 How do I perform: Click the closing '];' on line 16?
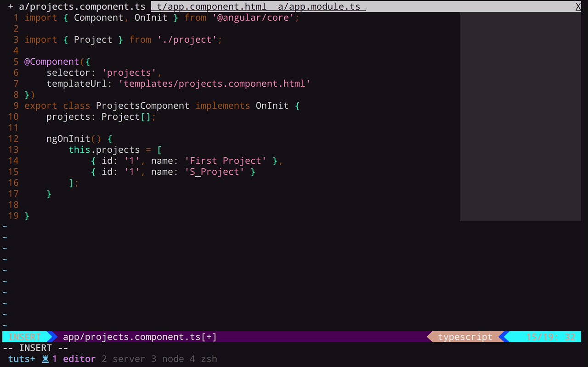click(x=73, y=183)
